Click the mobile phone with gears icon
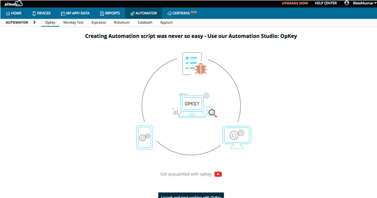This screenshot has height=198, width=377. coord(144,137)
